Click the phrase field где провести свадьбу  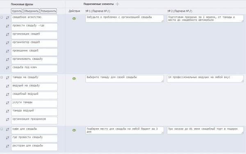pos(34,139)
